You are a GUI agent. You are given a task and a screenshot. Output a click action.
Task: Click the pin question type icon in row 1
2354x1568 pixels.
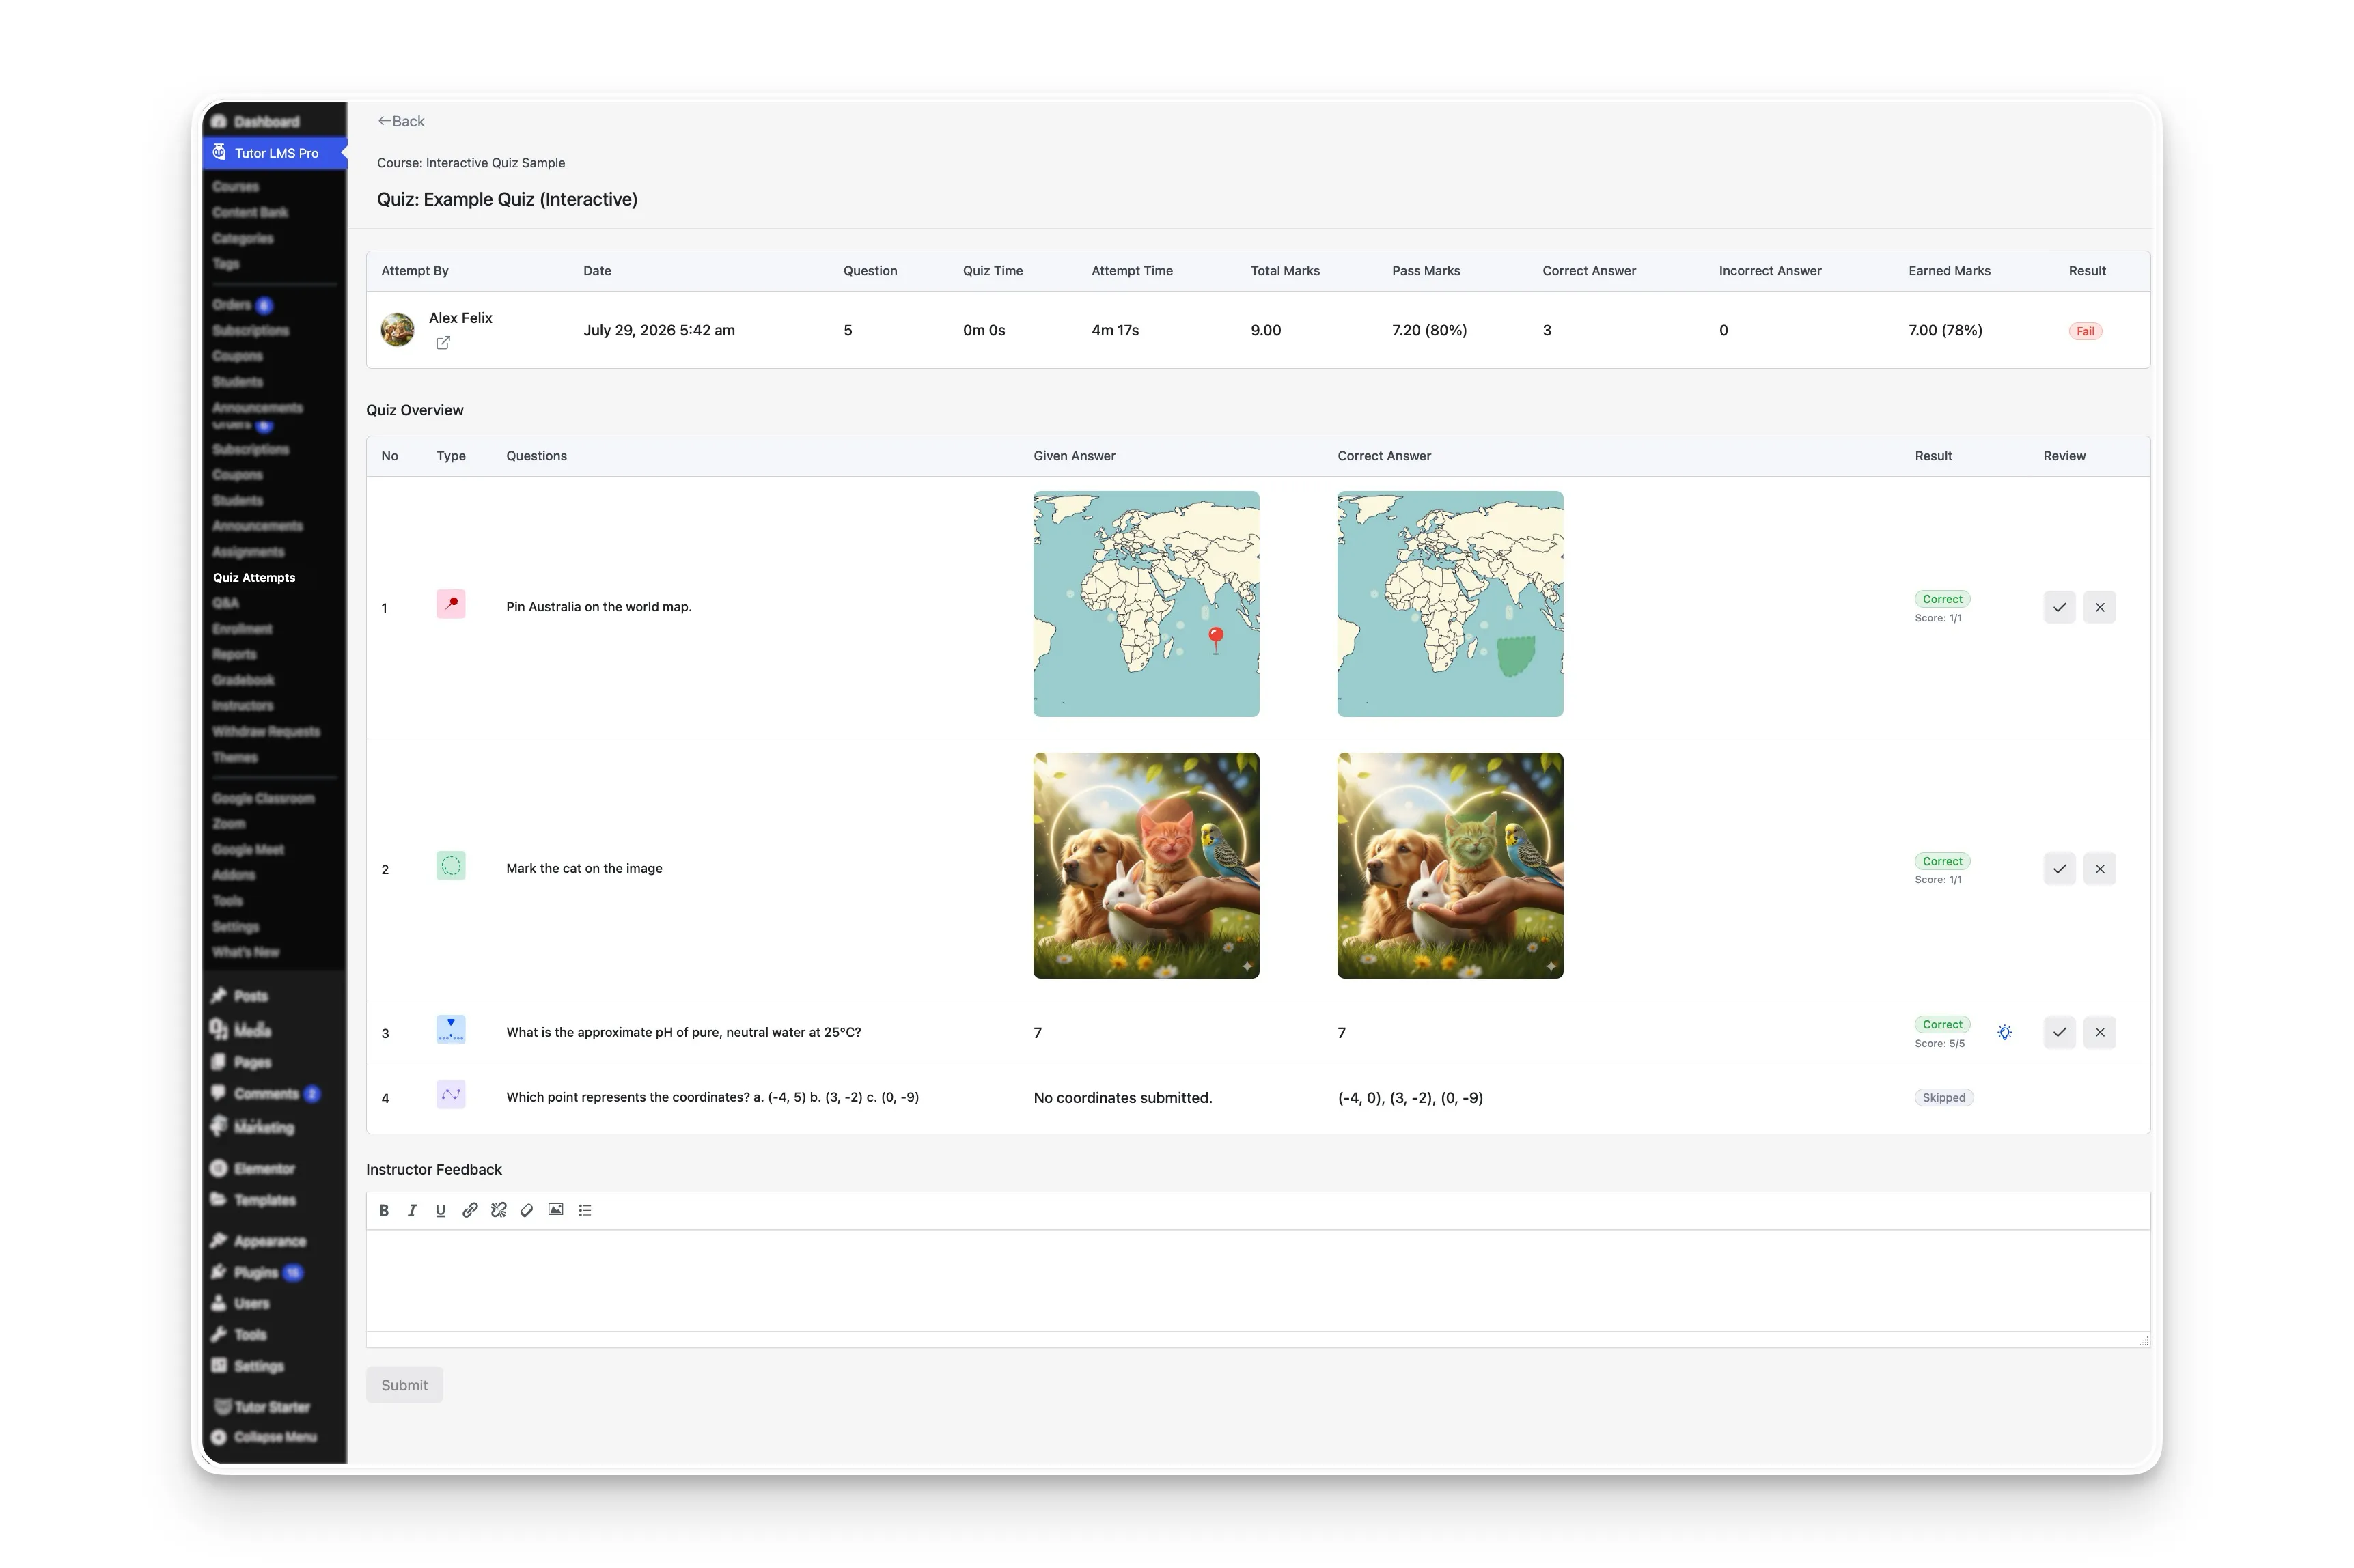tap(451, 604)
